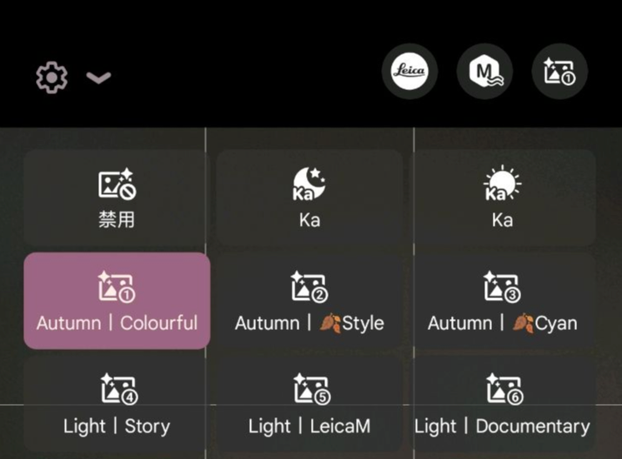622x459 pixels.
Task: Choose the Ka sunny day filter icon
Action: pos(502,183)
